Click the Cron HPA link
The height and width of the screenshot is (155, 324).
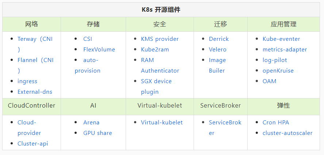coord(276,123)
